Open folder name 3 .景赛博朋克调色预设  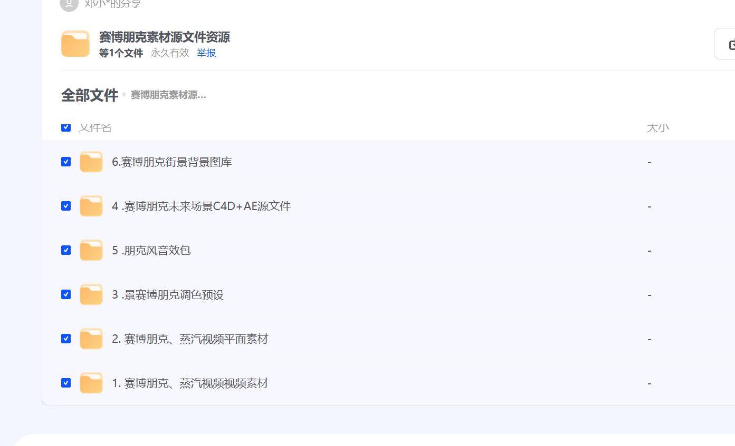coord(168,294)
